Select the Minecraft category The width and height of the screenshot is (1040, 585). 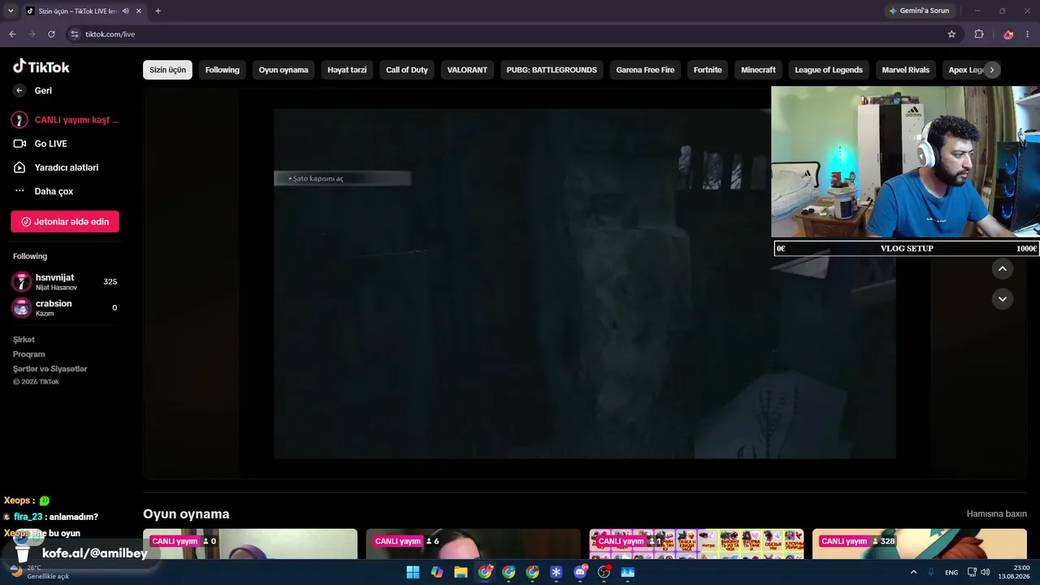[x=758, y=70]
